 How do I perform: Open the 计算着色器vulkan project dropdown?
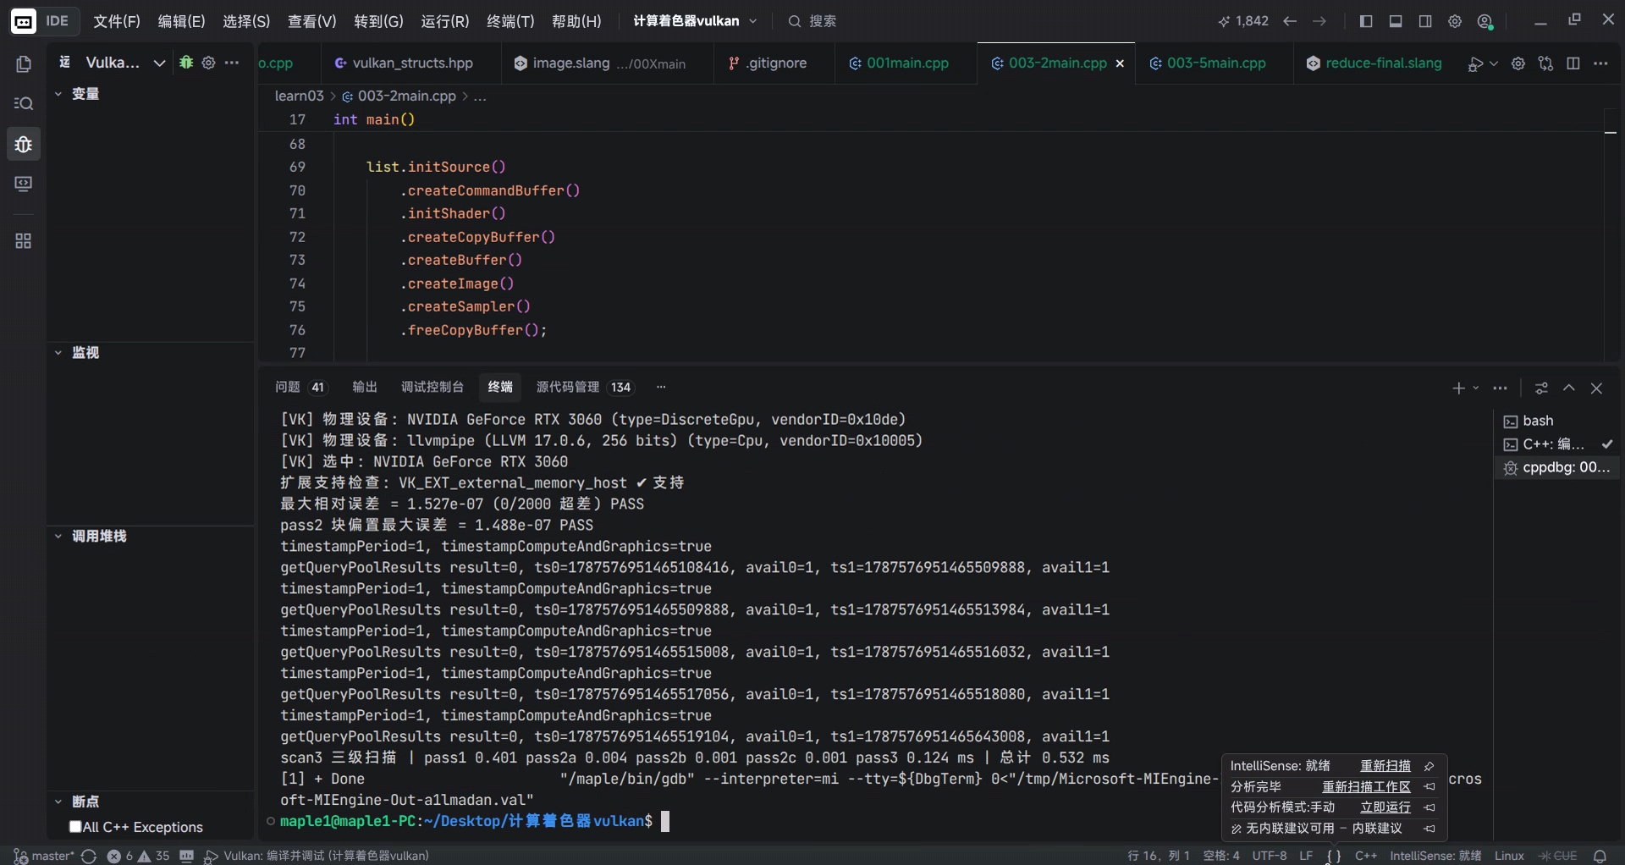click(x=695, y=21)
